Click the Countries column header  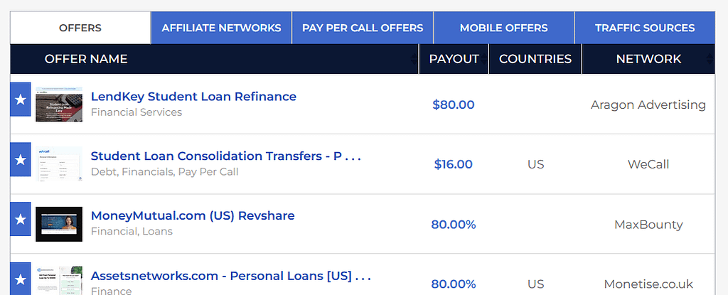coord(535,59)
